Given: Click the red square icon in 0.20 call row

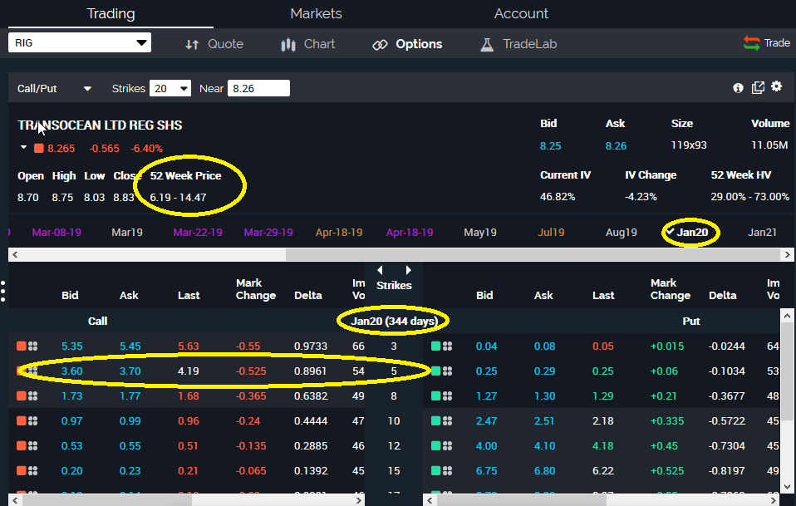Looking at the screenshot, I should point(22,470).
